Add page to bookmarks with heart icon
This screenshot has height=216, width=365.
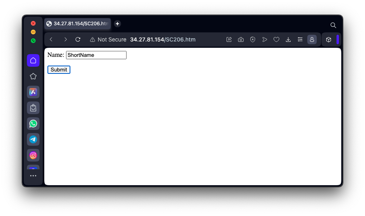click(276, 39)
